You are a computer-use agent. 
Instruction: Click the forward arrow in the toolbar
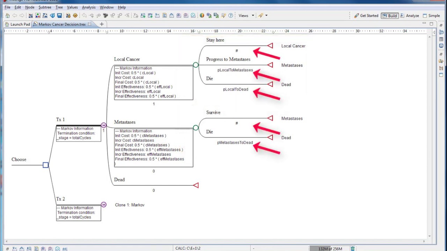(22, 16)
